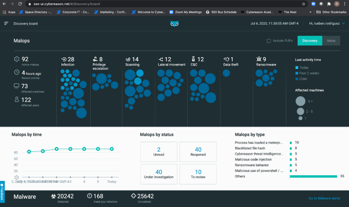
Task: Click the Recent activity clock icon
Action: tap(17, 72)
